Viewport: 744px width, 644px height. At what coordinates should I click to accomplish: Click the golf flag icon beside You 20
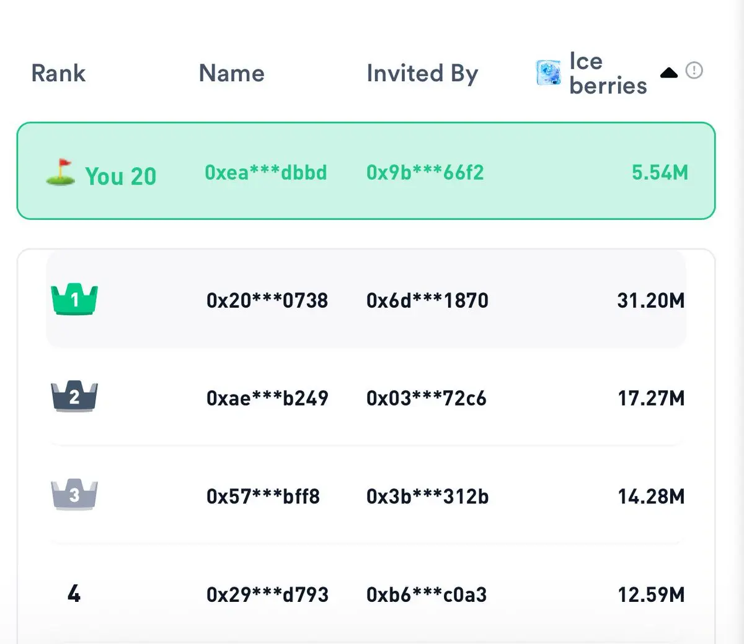tap(61, 173)
